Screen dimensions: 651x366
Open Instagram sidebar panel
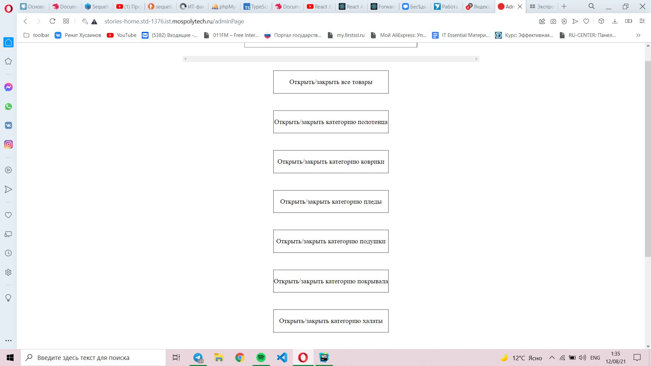pyautogui.click(x=8, y=144)
